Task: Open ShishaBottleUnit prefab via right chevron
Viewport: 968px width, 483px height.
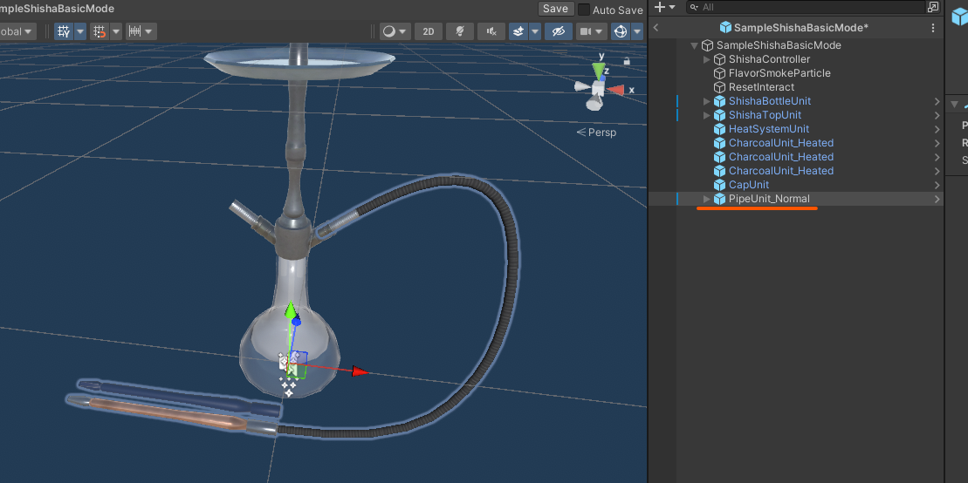Action: tap(937, 101)
